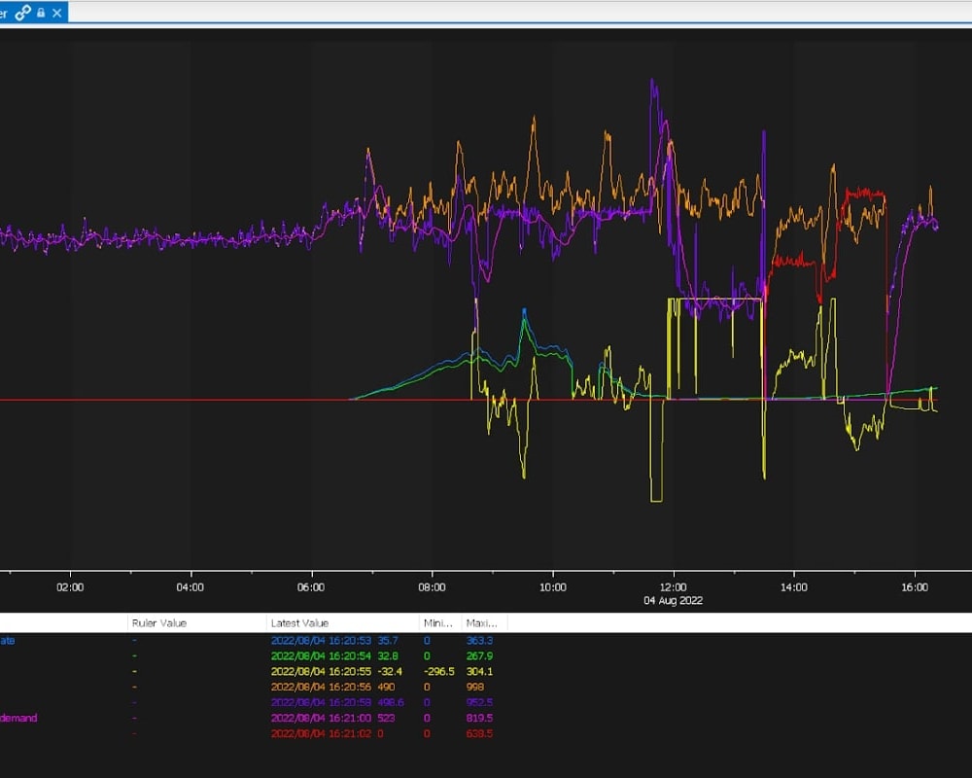Click the 14:00 label on the time axis

(x=794, y=587)
